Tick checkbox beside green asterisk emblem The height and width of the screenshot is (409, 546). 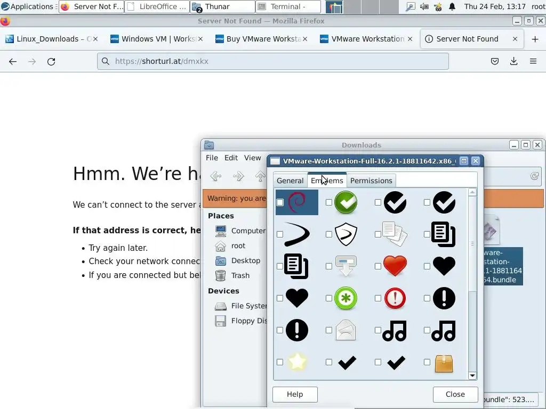click(x=328, y=298)
